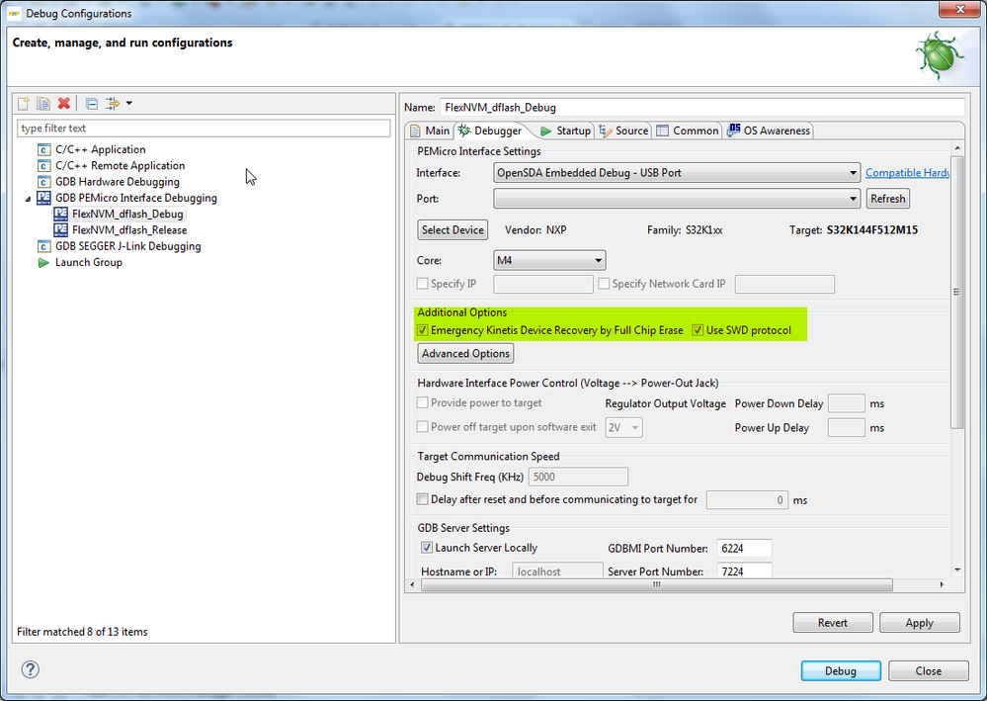The image size is (987, 701).
Task: Toggle Launch Server Locally checkbox
Action: click(427, 548)
